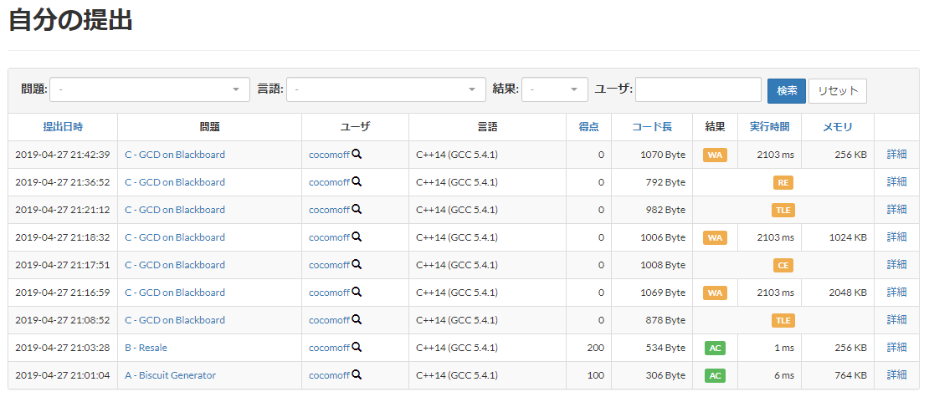Open 詳細 for the 21:16:59 submission
The height and width of the screenshot is (397, 929).
pos(896,293)
